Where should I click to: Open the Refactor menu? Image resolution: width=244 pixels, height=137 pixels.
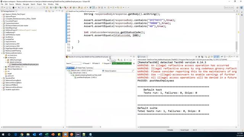pyautogui.click(x=18, y=4)
